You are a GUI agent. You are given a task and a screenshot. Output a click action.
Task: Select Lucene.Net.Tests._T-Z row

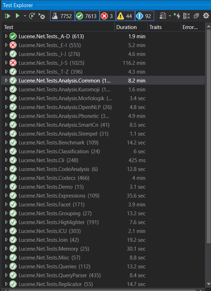[x=103, y=72]
